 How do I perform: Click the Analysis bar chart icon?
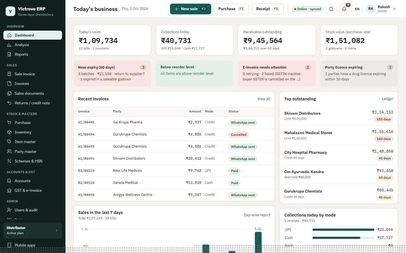click(x=9, y=45)
